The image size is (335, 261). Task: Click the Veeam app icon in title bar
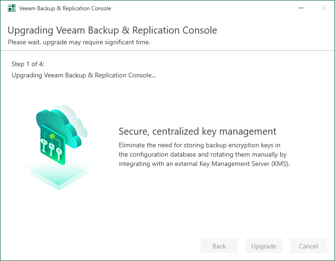(x=12, y=8)
